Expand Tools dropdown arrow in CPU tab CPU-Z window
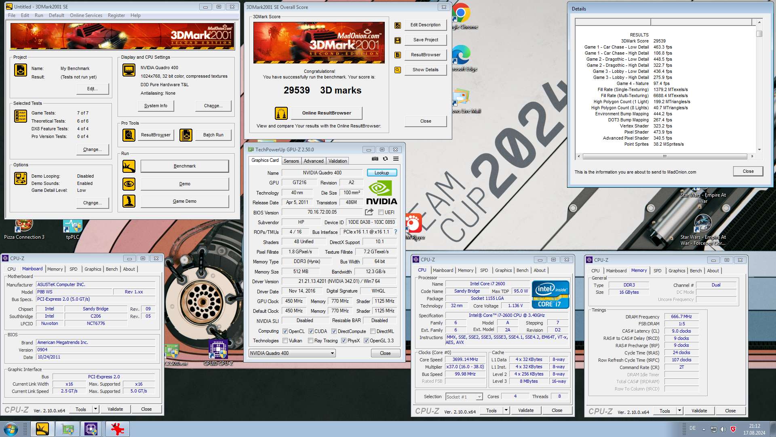This screenshot has width=776, height=437. 506,410
